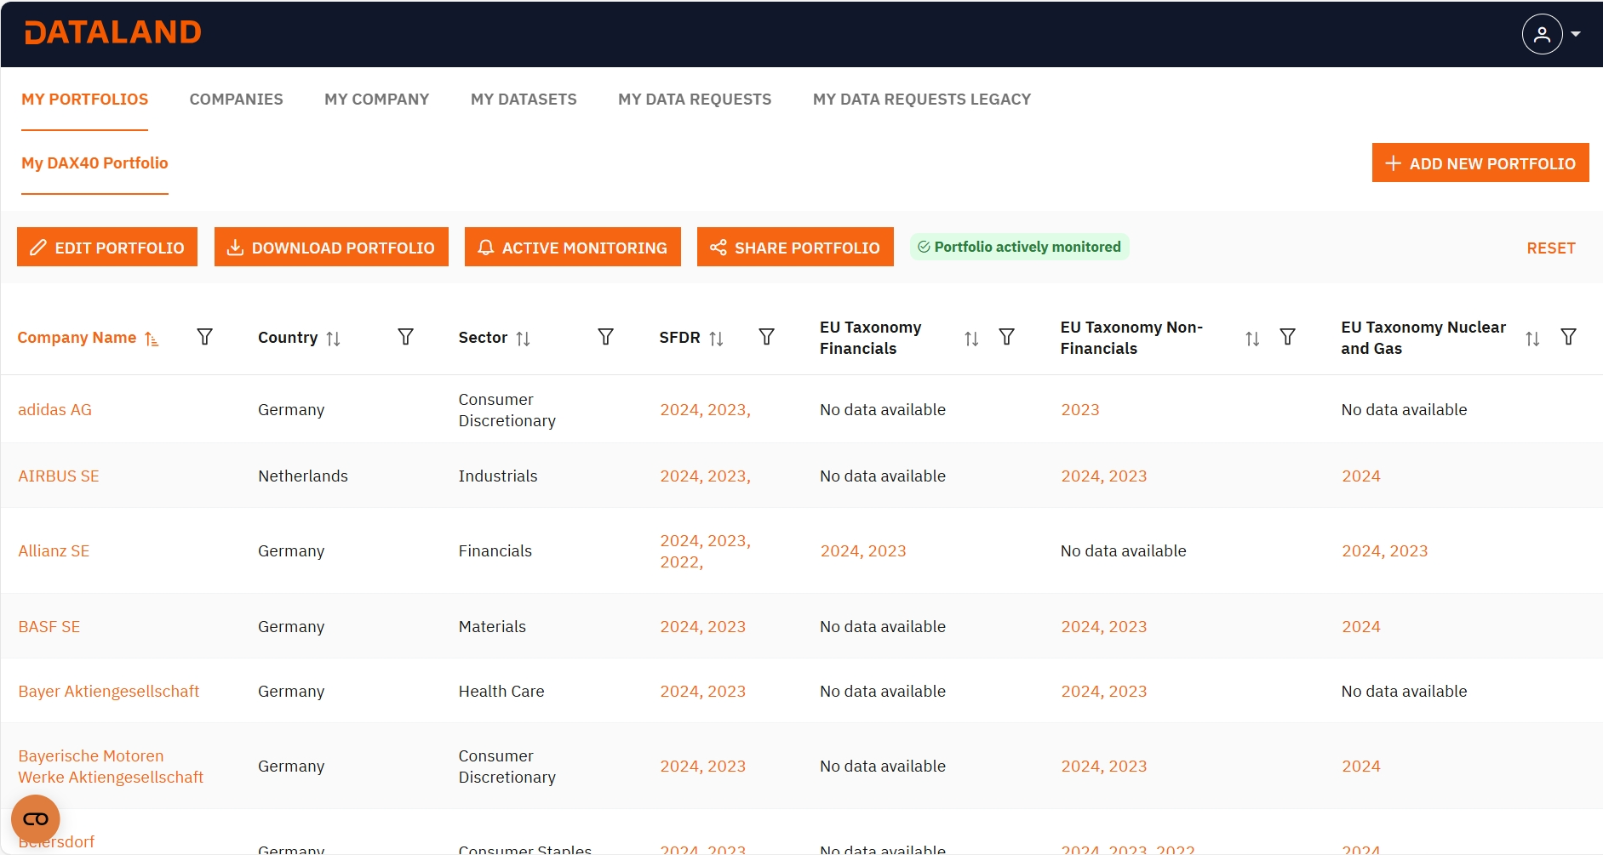Open adidas AG SFDR 2024, 2023 data
Viewport: 1603px width, 855px height.
tap(705, 409)
